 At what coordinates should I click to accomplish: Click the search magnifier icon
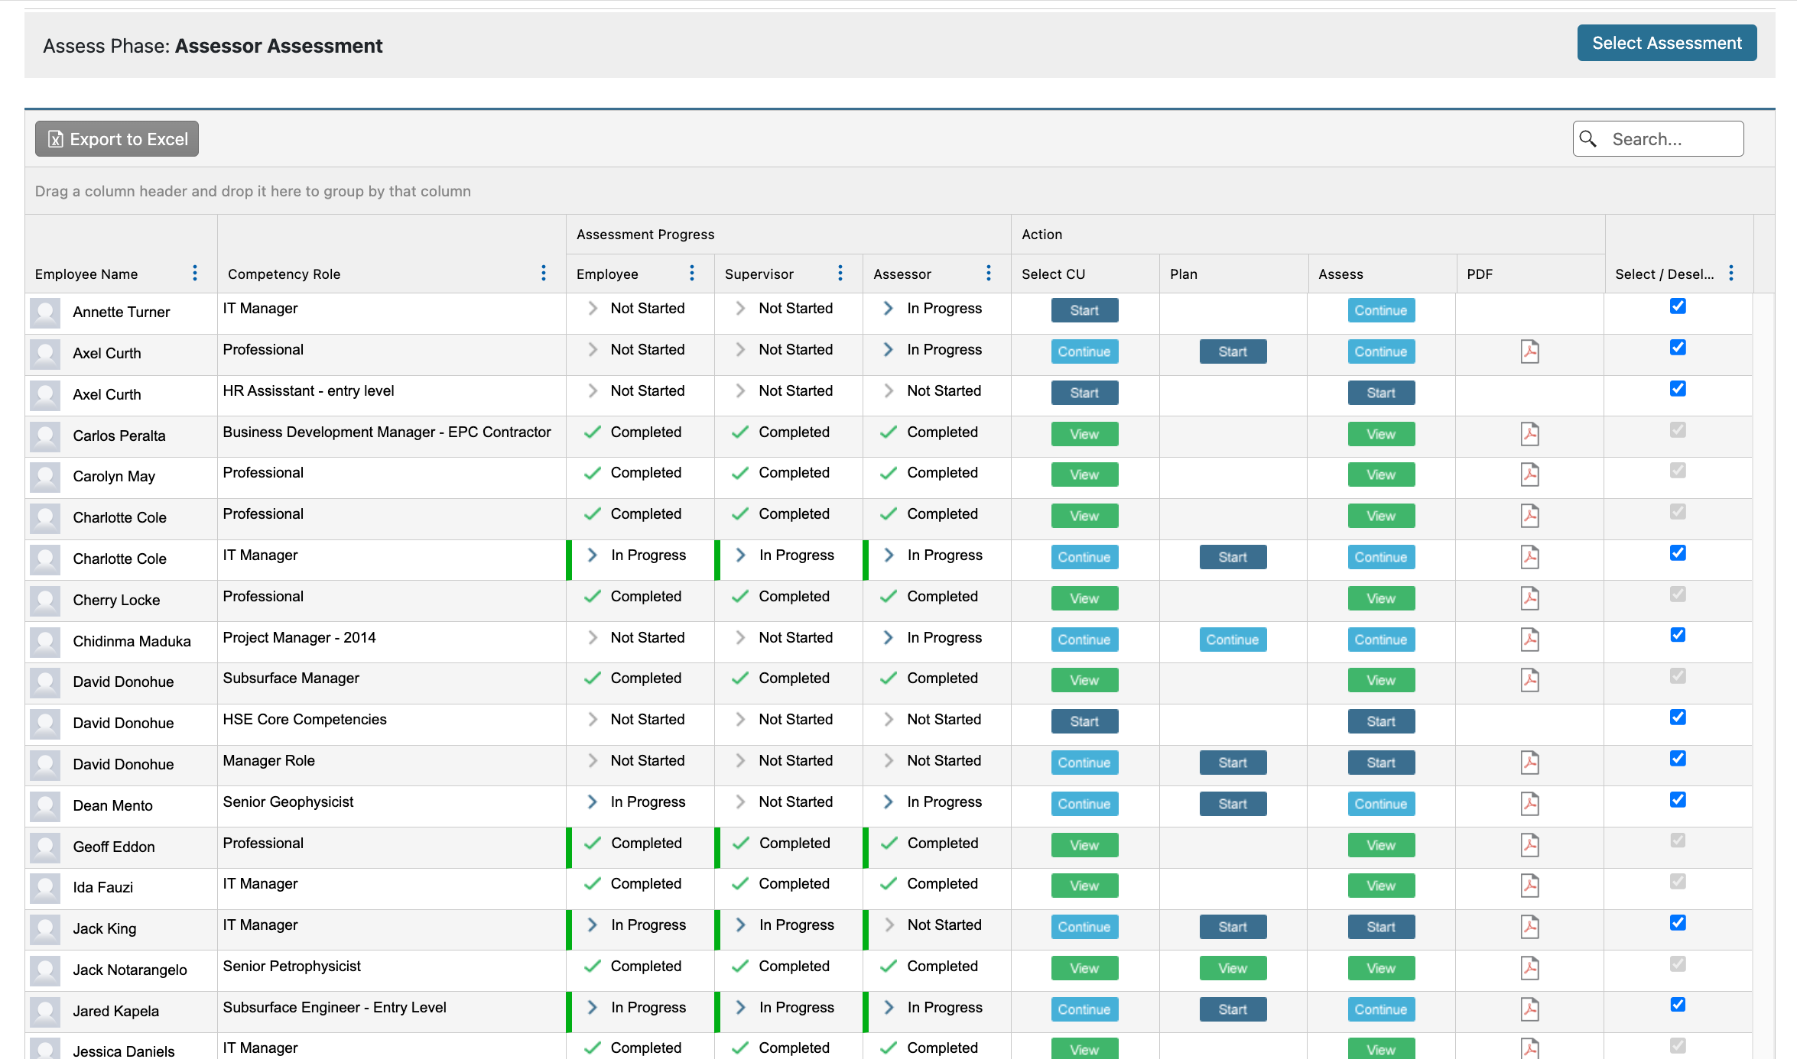pos(1588,139)
